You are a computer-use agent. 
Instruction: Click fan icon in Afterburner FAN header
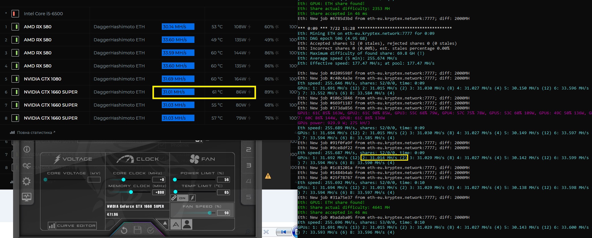[194, 159]
